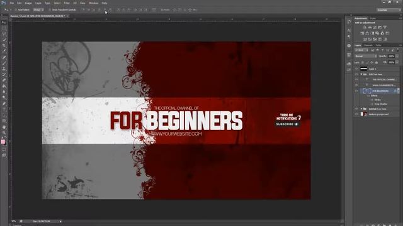The image size is (403, 226).
Task: Add a Brightness/Contrast adjustment
Action: click(365, 27)
